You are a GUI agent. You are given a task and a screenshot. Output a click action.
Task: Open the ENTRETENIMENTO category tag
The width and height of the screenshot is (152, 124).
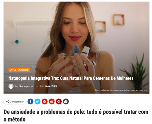pyautogui.click(x=19, y=70)
